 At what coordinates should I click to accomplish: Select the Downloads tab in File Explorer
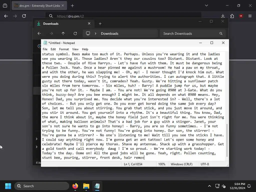point(64,24)
